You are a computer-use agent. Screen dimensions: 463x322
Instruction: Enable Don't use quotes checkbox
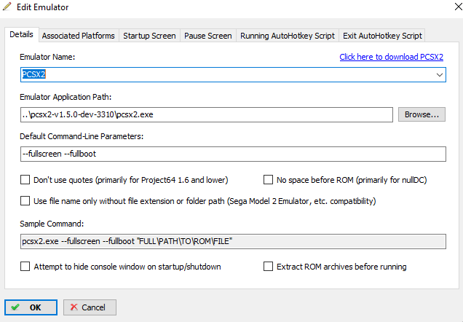pos(25,180)
